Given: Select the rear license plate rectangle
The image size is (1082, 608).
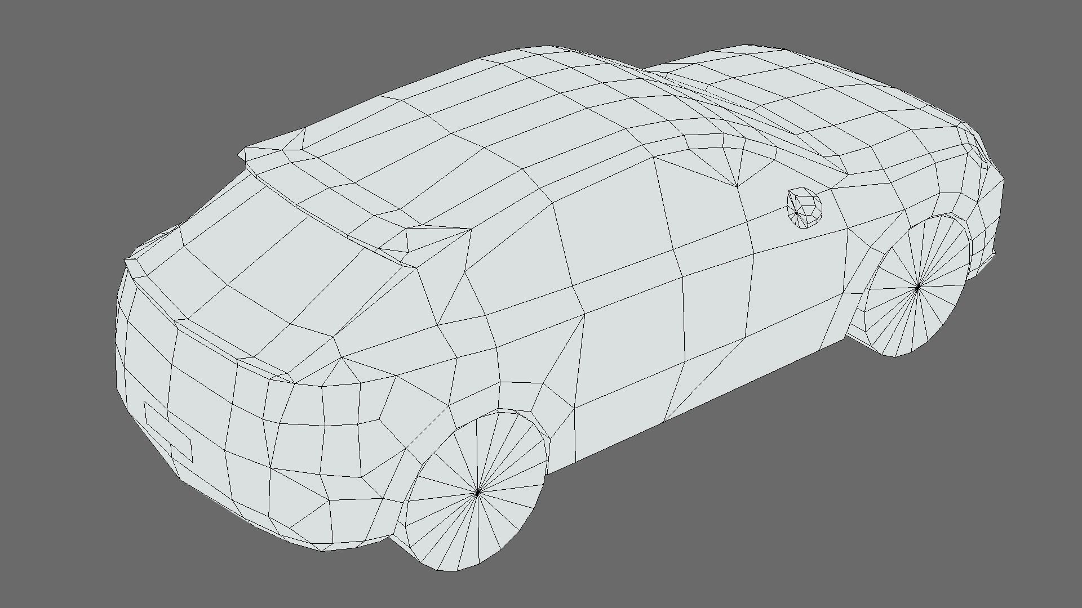Looking at the screenshot, I should (x=168, y=431).
